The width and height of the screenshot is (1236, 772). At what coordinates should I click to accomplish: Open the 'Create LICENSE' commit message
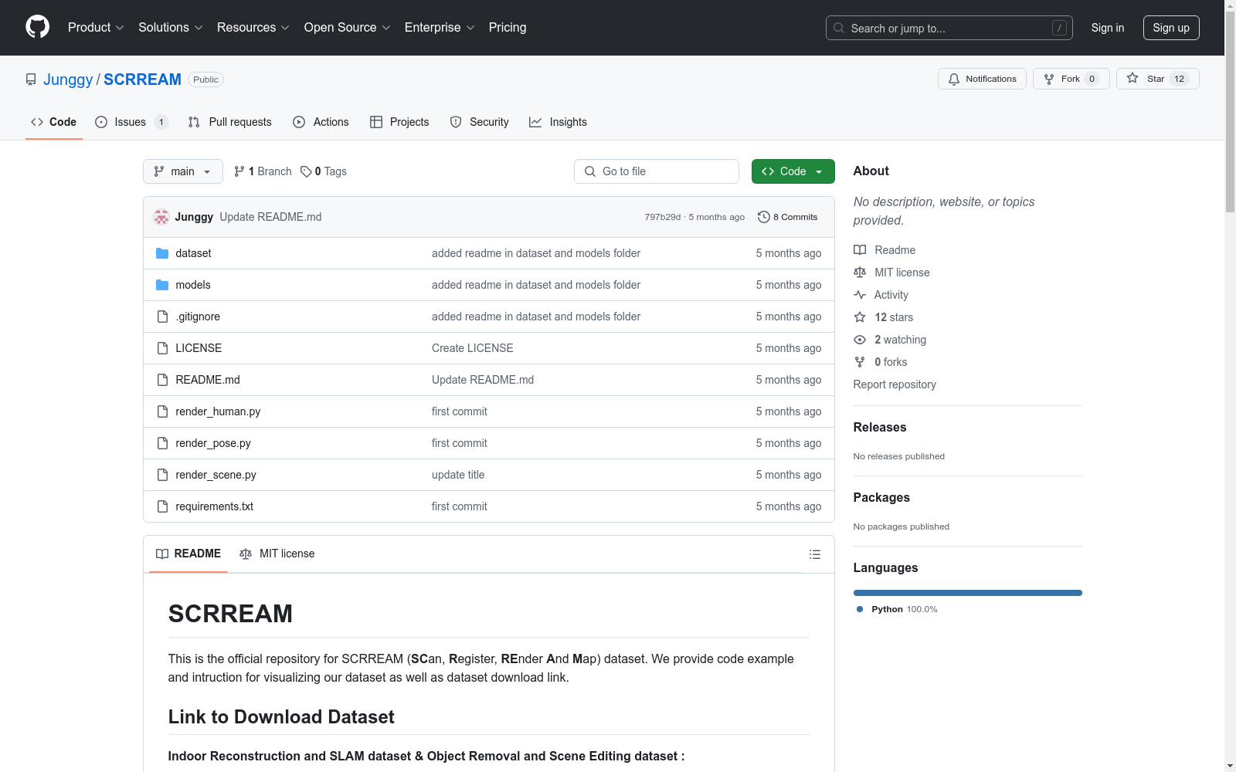click(x=473, y=348)
